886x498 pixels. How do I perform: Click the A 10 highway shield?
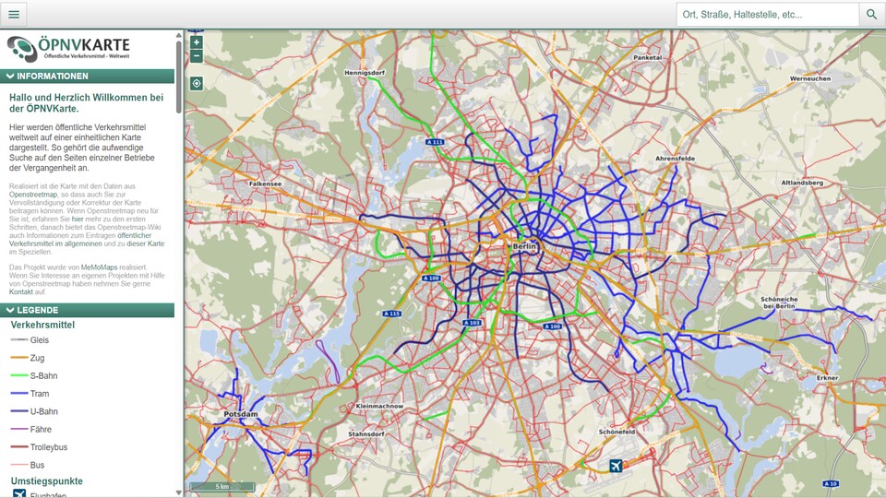pyautogui.click(x=831, y=484)
